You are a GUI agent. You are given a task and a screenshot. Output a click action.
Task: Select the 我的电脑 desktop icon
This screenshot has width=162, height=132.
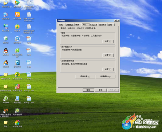click(6, 15)
